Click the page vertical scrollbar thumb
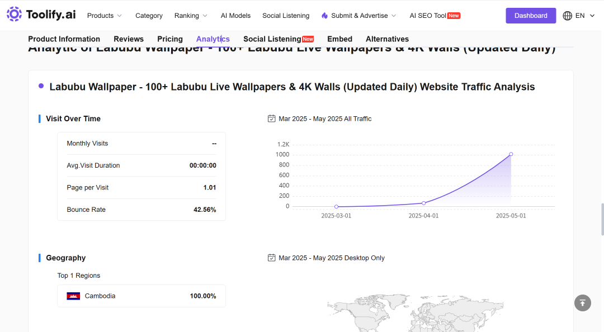 602,220
